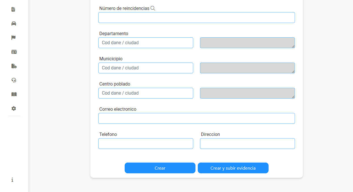353x192 pixels.
Task: Open the car vehicles sidebar icon
Action: pyautogui.click(x=14, y=24)
